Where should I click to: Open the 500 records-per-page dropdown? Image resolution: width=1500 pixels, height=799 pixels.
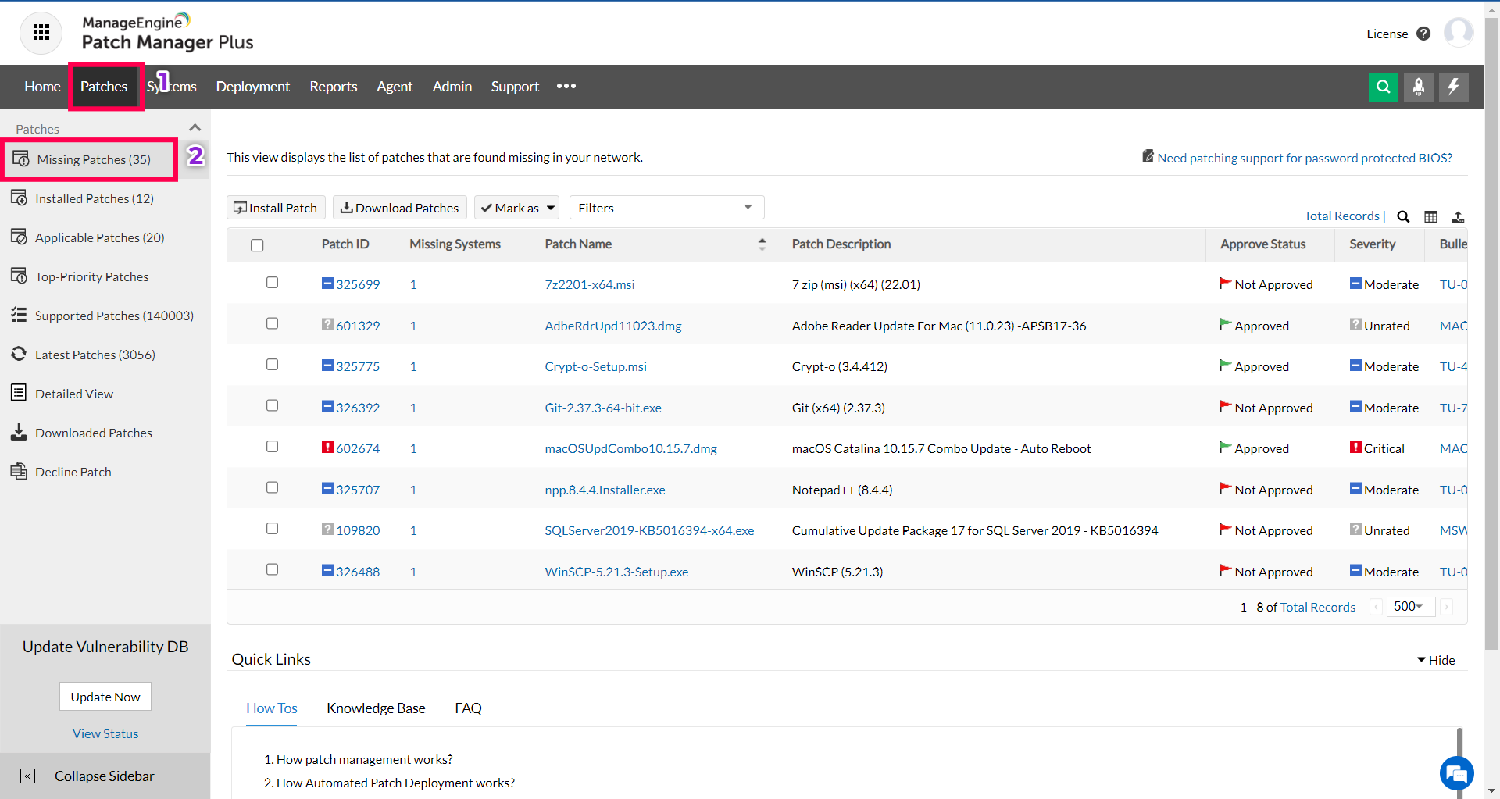point(1410,606)
